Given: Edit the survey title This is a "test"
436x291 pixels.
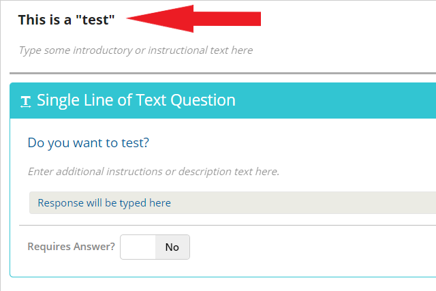Looking at the screenshot, I should coord(67,20).
